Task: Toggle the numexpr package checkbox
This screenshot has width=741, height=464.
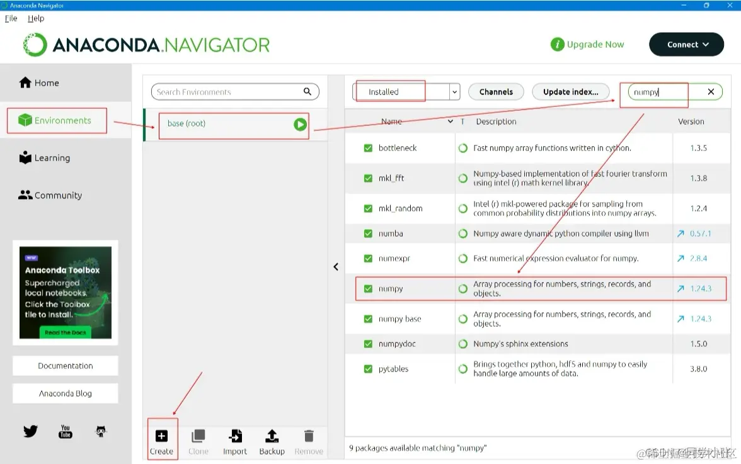Action: coord(368,258)
